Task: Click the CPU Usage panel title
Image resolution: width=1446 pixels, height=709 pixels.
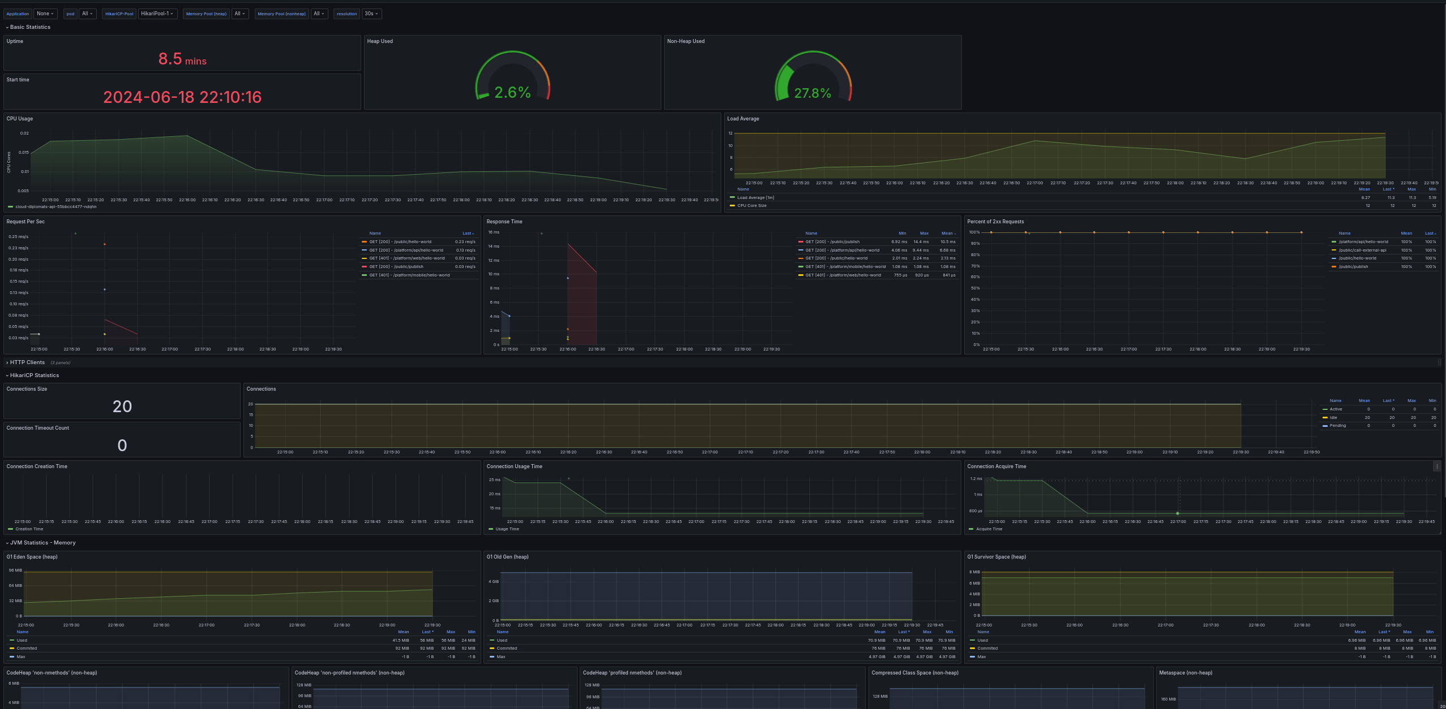Action: [x=20, y=119]
